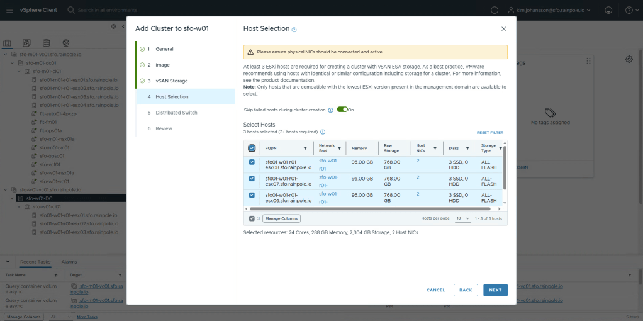The image size is (643, 321).
Task: Close the Add Cluster dialog
Action: click(x=503, y=29)
